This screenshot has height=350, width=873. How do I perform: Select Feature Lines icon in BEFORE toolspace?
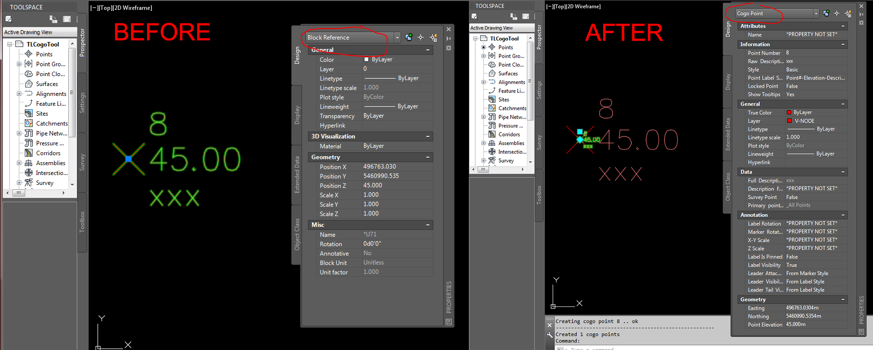pos(29,103)
